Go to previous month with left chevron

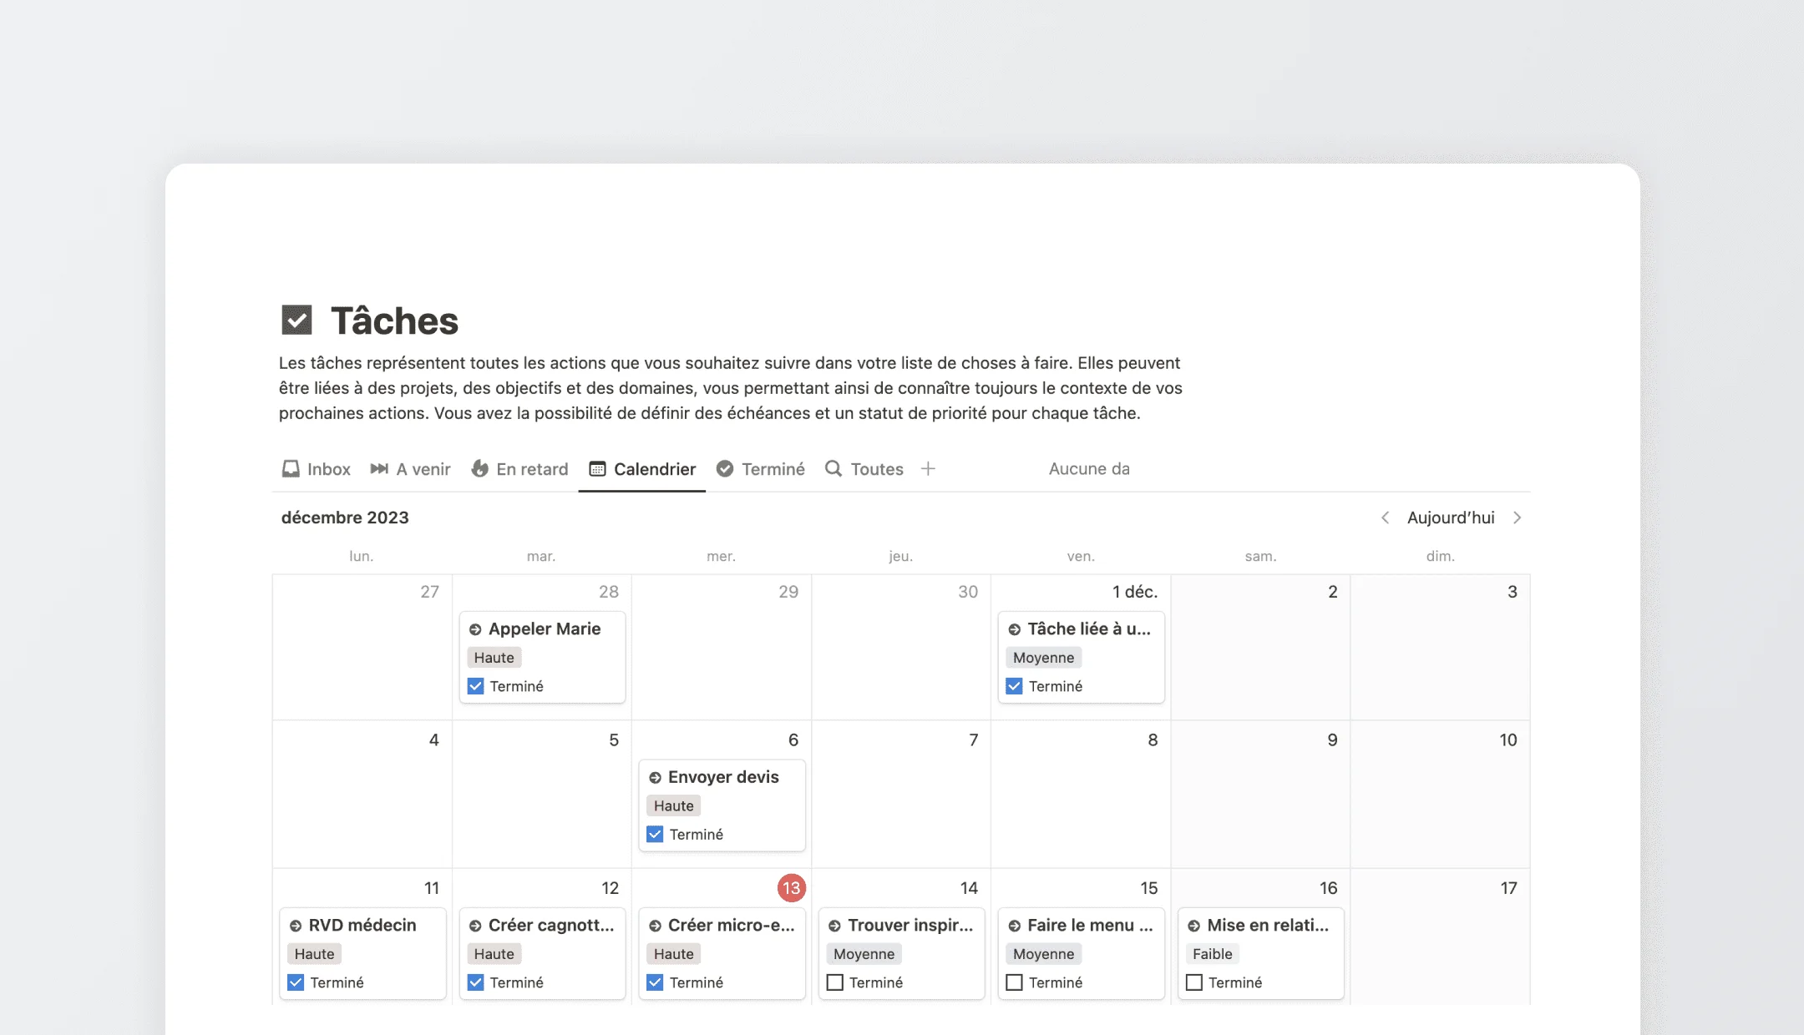[x=1385, y=517]
